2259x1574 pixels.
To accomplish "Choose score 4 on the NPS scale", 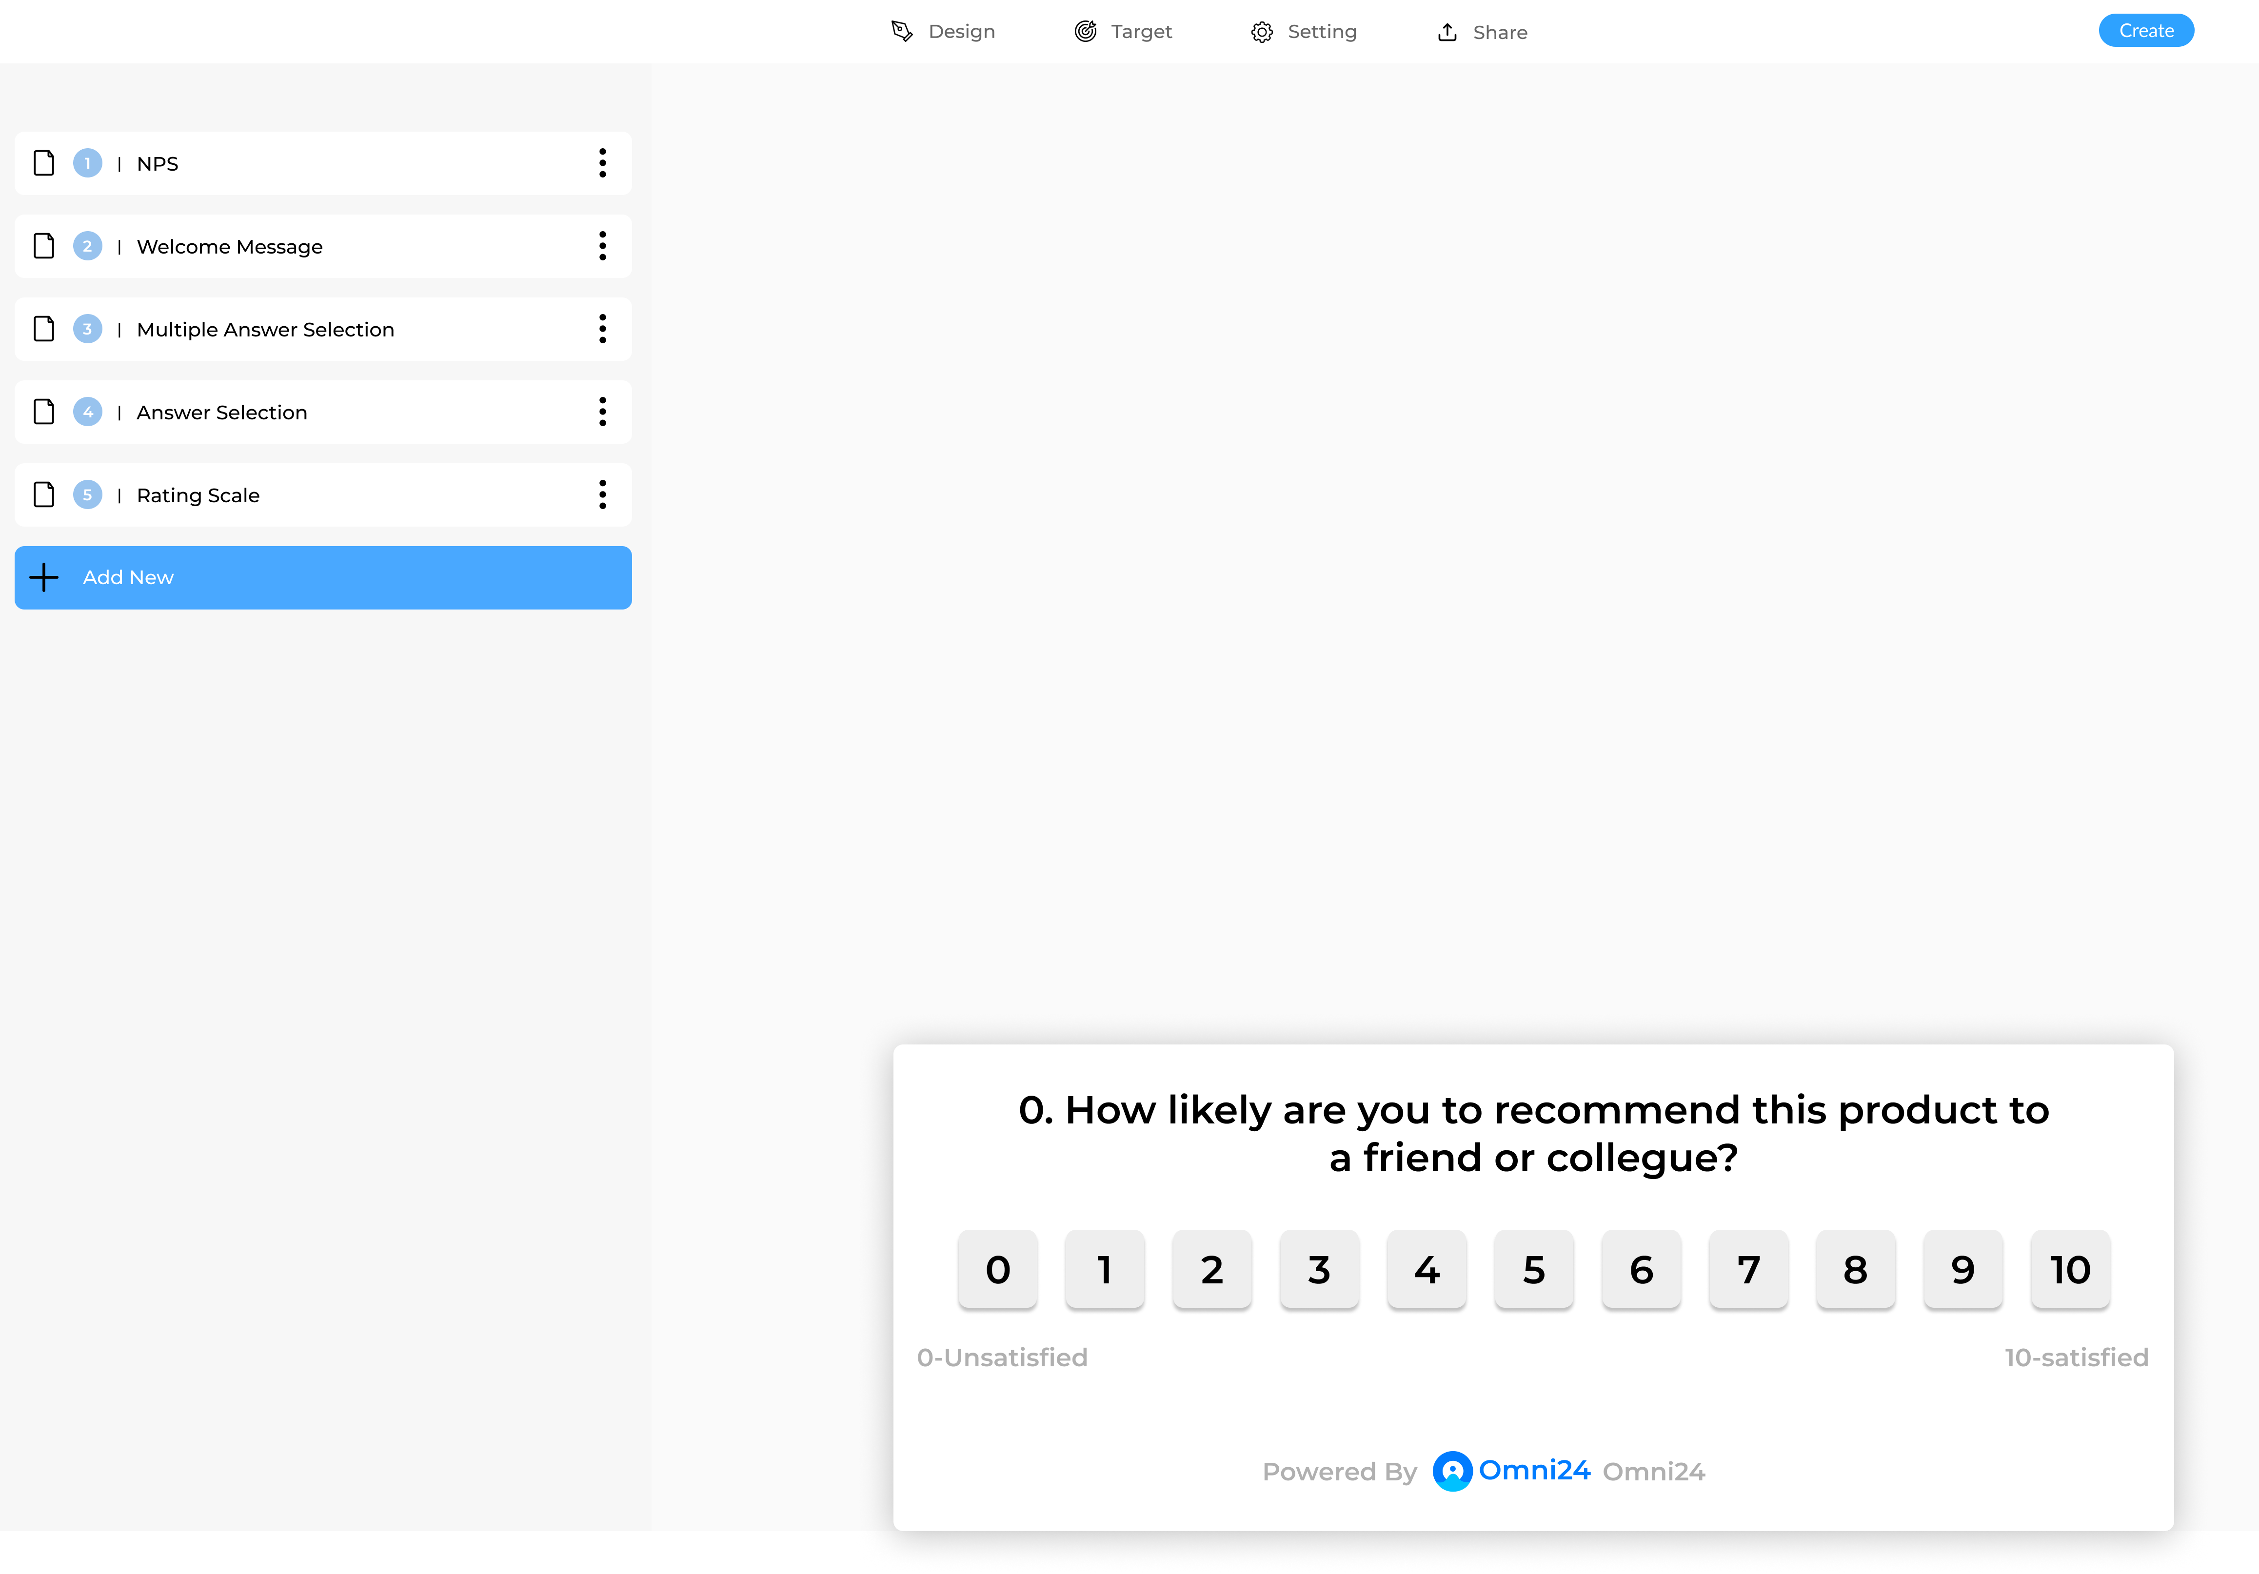I will [1427, 1269].
